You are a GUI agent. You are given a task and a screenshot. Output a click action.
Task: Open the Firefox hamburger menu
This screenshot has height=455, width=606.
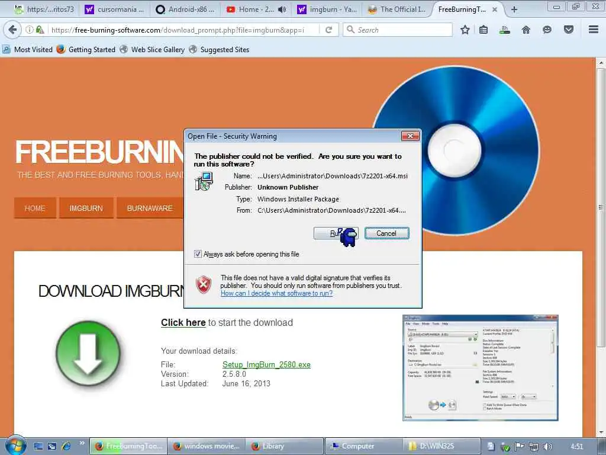tap(594, 30)
